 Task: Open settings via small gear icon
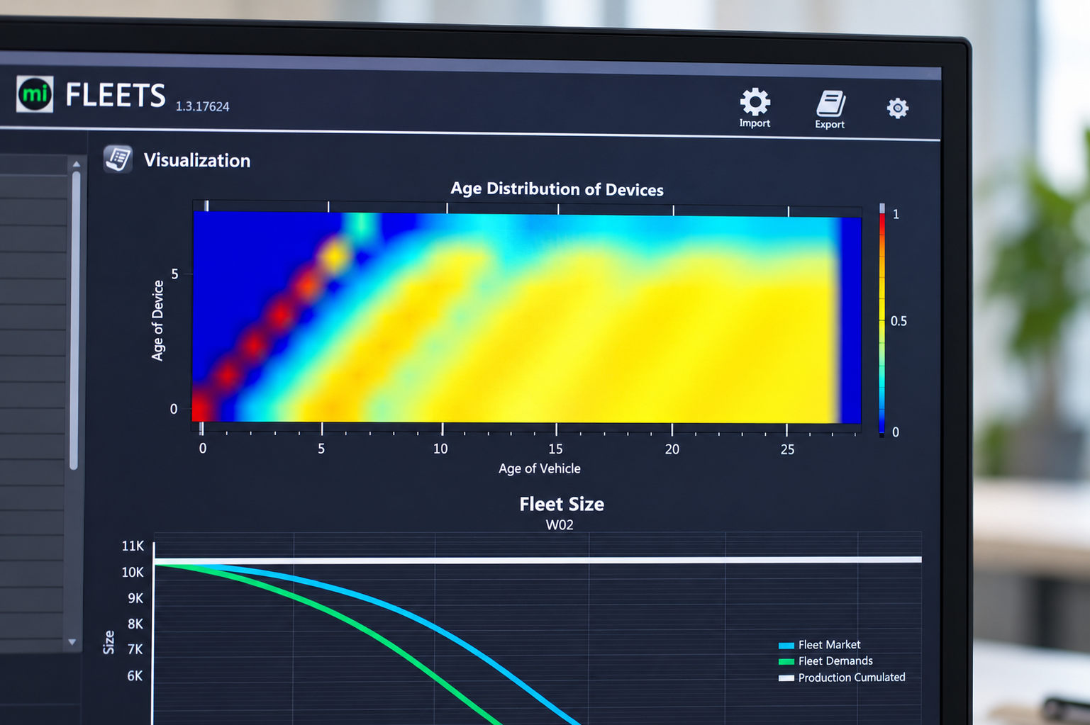pyautogui.click(x=897, y=108)
